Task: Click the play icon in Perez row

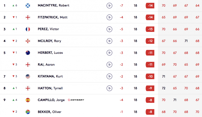Action: [x=109, y=29]
